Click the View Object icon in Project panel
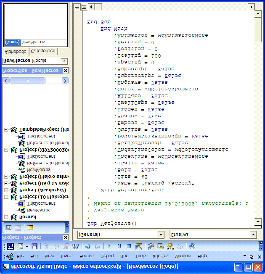The width and height of the screenshot is (265, 274). point(18,227)
